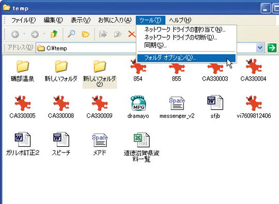Image resolution: width=279 pixels, height=204 pixels.
Task: Open the Search magnifier tool
Action: pos(71,33)
